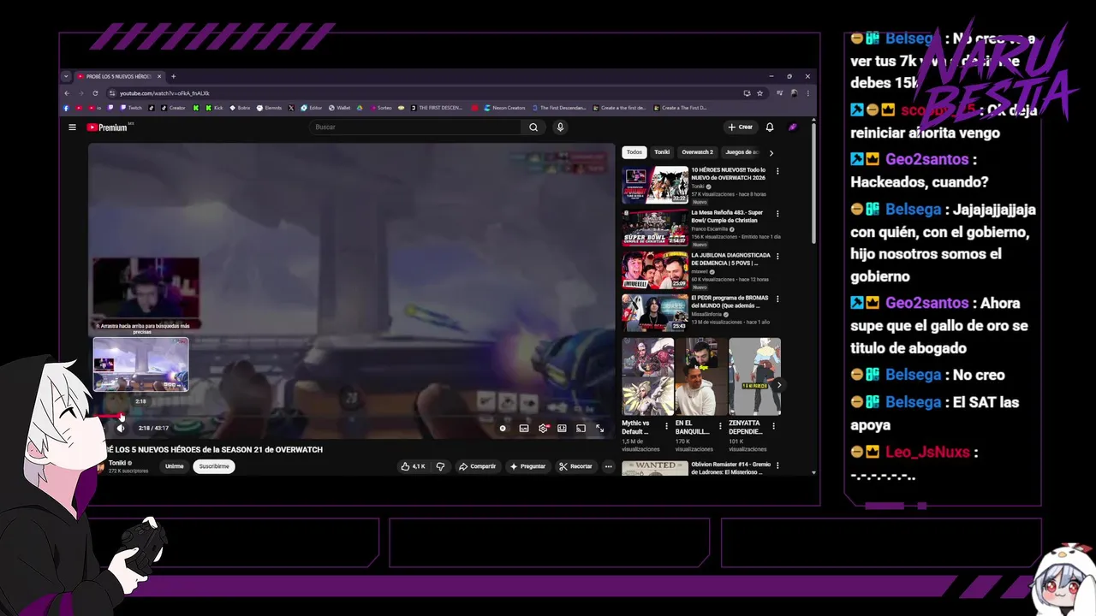Like the video (4,1 K)
Viewport: 1096px width, 616px height.
[413, 466]
